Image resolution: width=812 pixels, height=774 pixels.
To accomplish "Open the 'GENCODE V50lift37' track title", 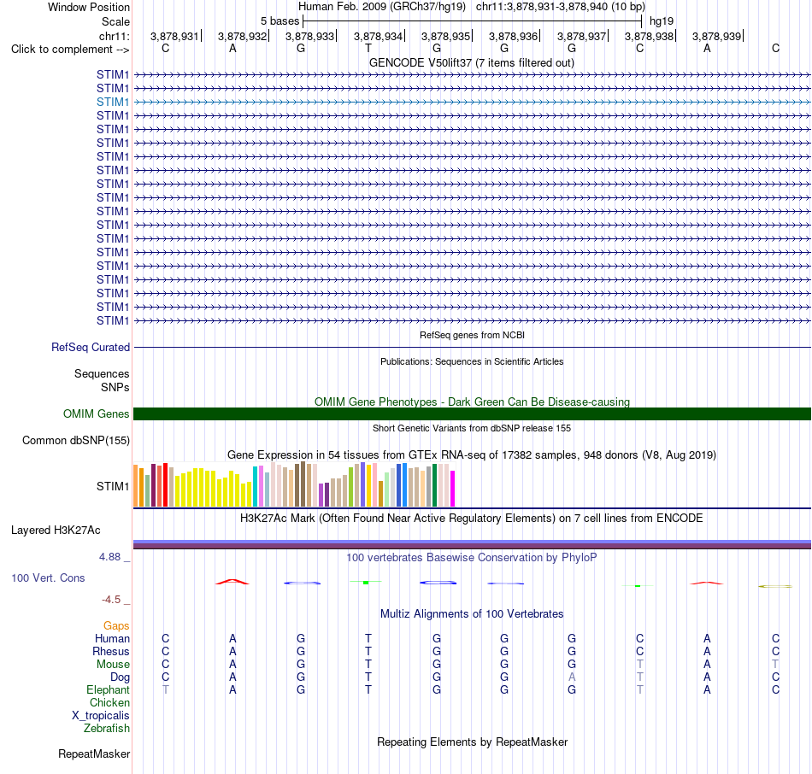I will (x=471, y=62).
